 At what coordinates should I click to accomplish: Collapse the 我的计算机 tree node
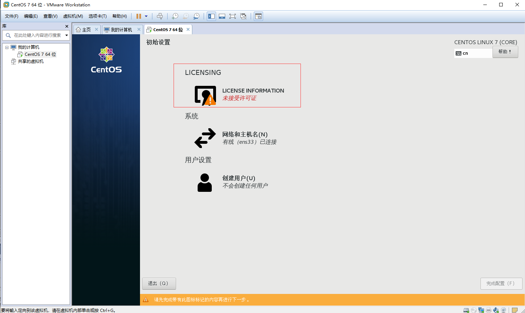[x=7, y=47]
